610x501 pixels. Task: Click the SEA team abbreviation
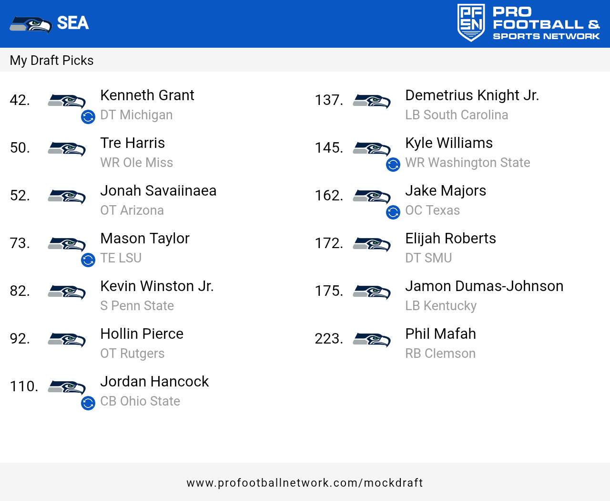[x=73, y=23]
